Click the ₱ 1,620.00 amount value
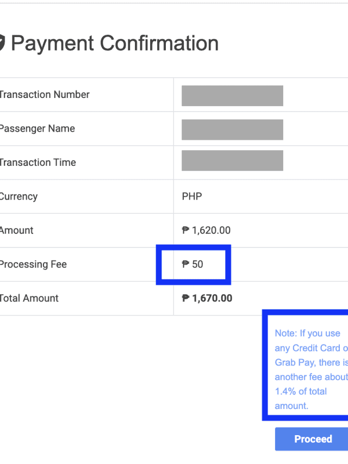This screenshot has width=348, height=464. click(206, 231)
